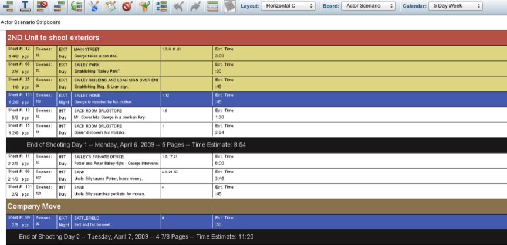
Task: Open the Board dropdown showing Actor Scenario
Action: (x=368, y=6)
